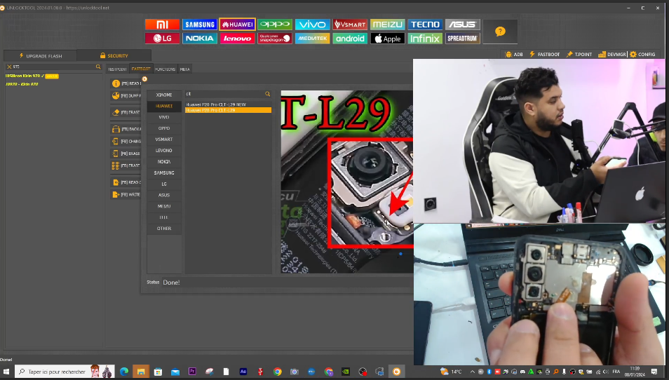Select the Lenovo brand logo
Viewport: 669px width, 380px height.
click(x=237, y=39)
